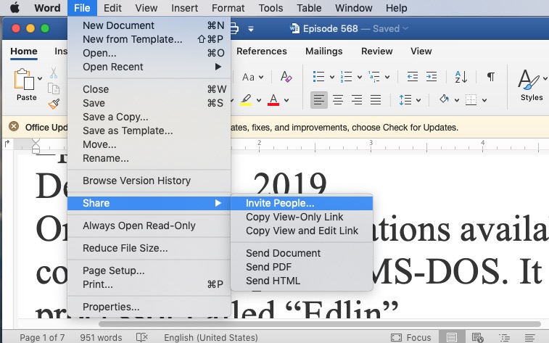Image resolution: width=549 pixels, height=343 pixels.
Task: Click the Borders icon
Action: (x=471, y=100)
